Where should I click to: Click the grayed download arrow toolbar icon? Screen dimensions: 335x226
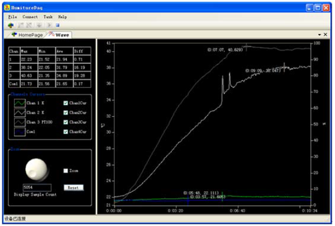coord(40,25)
